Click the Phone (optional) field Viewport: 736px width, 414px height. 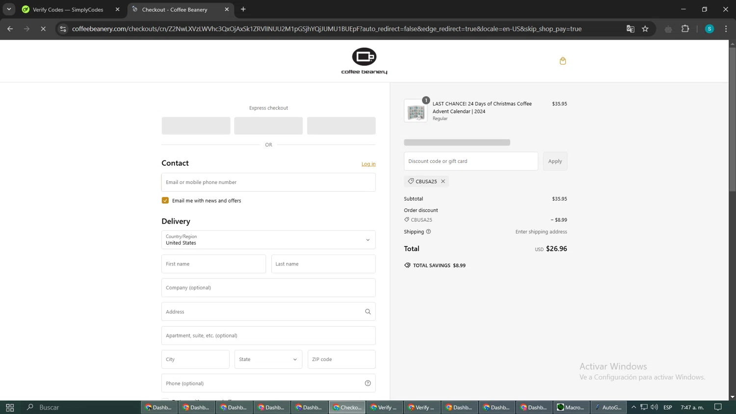[268, 383]
